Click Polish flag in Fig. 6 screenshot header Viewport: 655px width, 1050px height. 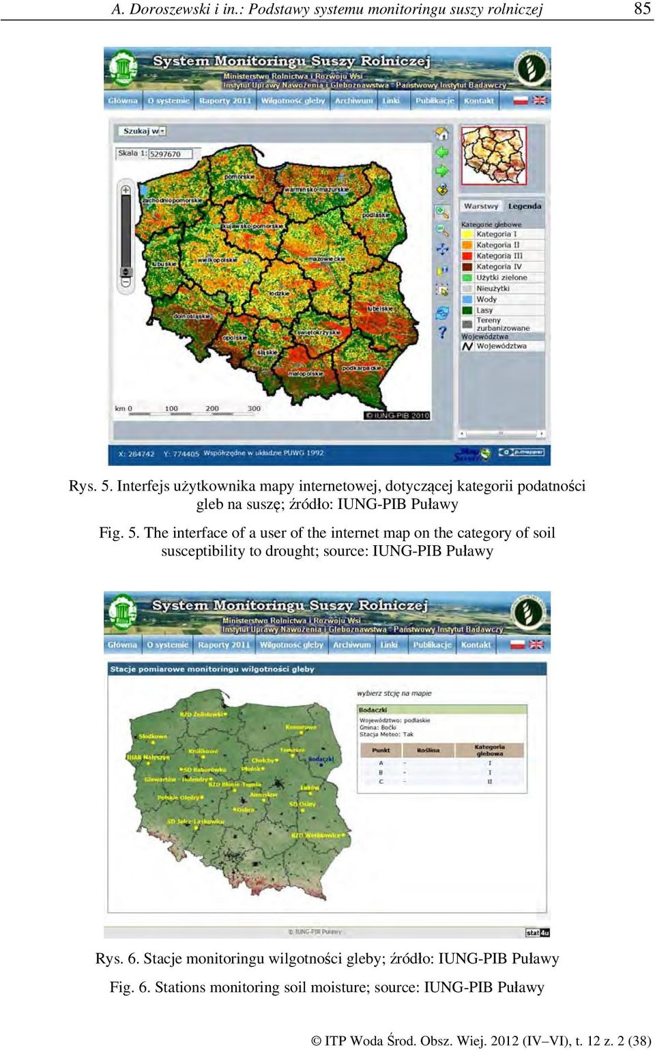point(518,644)
